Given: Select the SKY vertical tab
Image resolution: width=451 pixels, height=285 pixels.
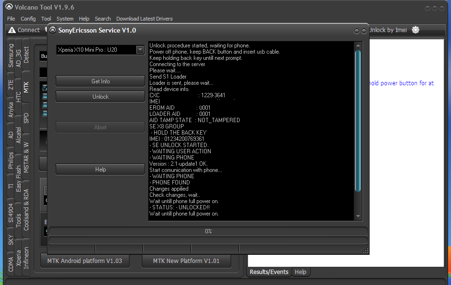Looking at the screenshot, I should click(x=11, y=240).
